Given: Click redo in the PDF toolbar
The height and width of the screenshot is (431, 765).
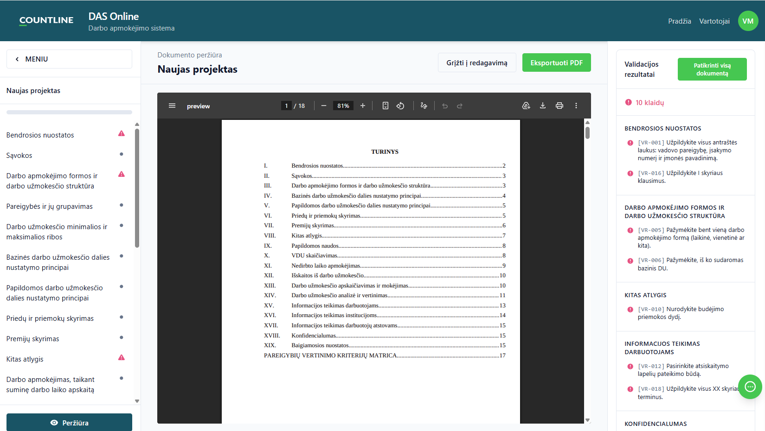Looking at the screenshot, I should click(x=460, y=106).
